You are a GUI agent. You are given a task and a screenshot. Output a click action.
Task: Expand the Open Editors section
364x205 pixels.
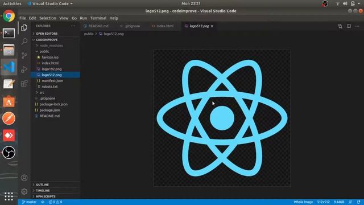[x=56, y=34]
